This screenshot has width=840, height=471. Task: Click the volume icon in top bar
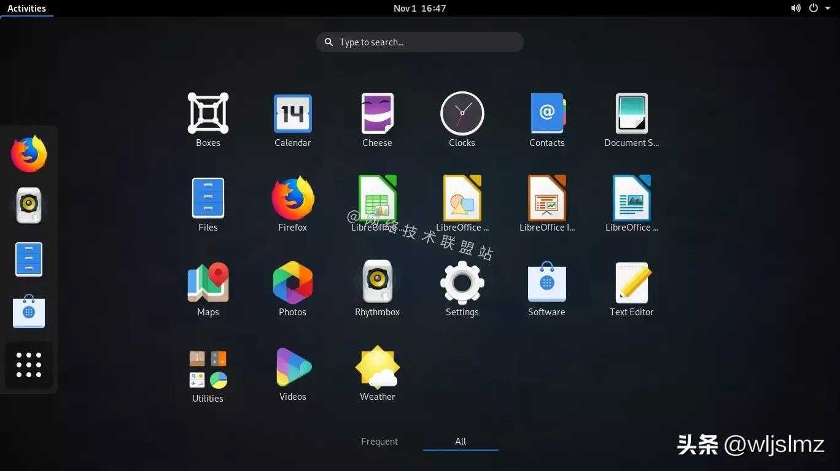coord(796,8)
